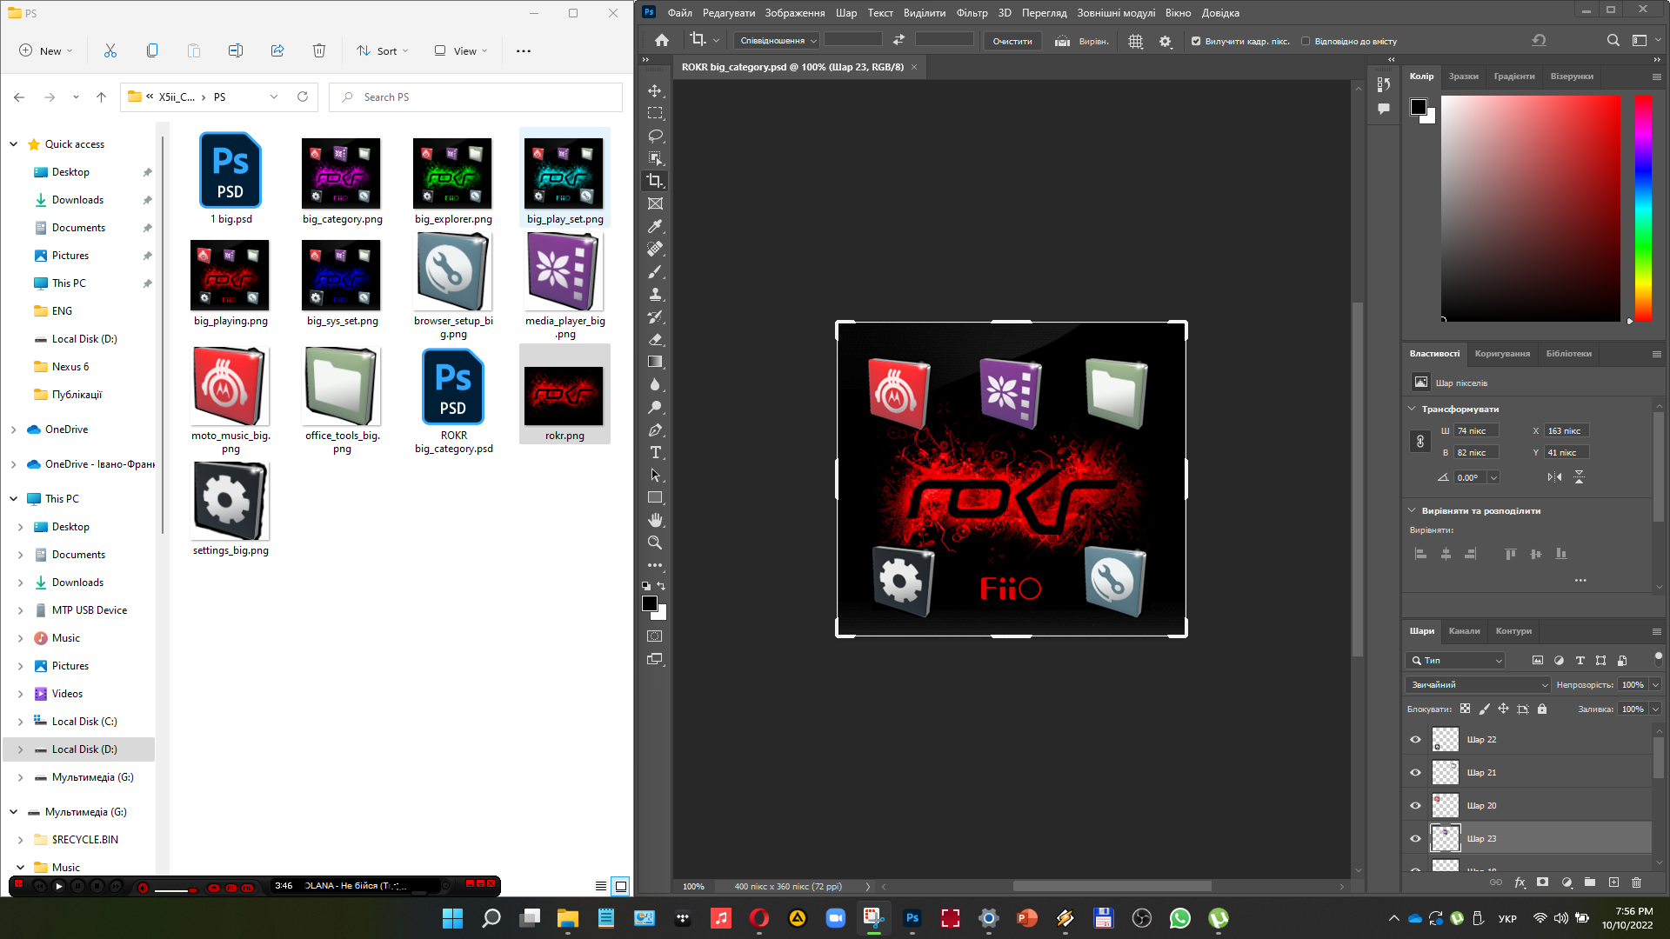Select the Lasso tool
The height and width of the screenshot is (939, 1670).
pos(655,136)
